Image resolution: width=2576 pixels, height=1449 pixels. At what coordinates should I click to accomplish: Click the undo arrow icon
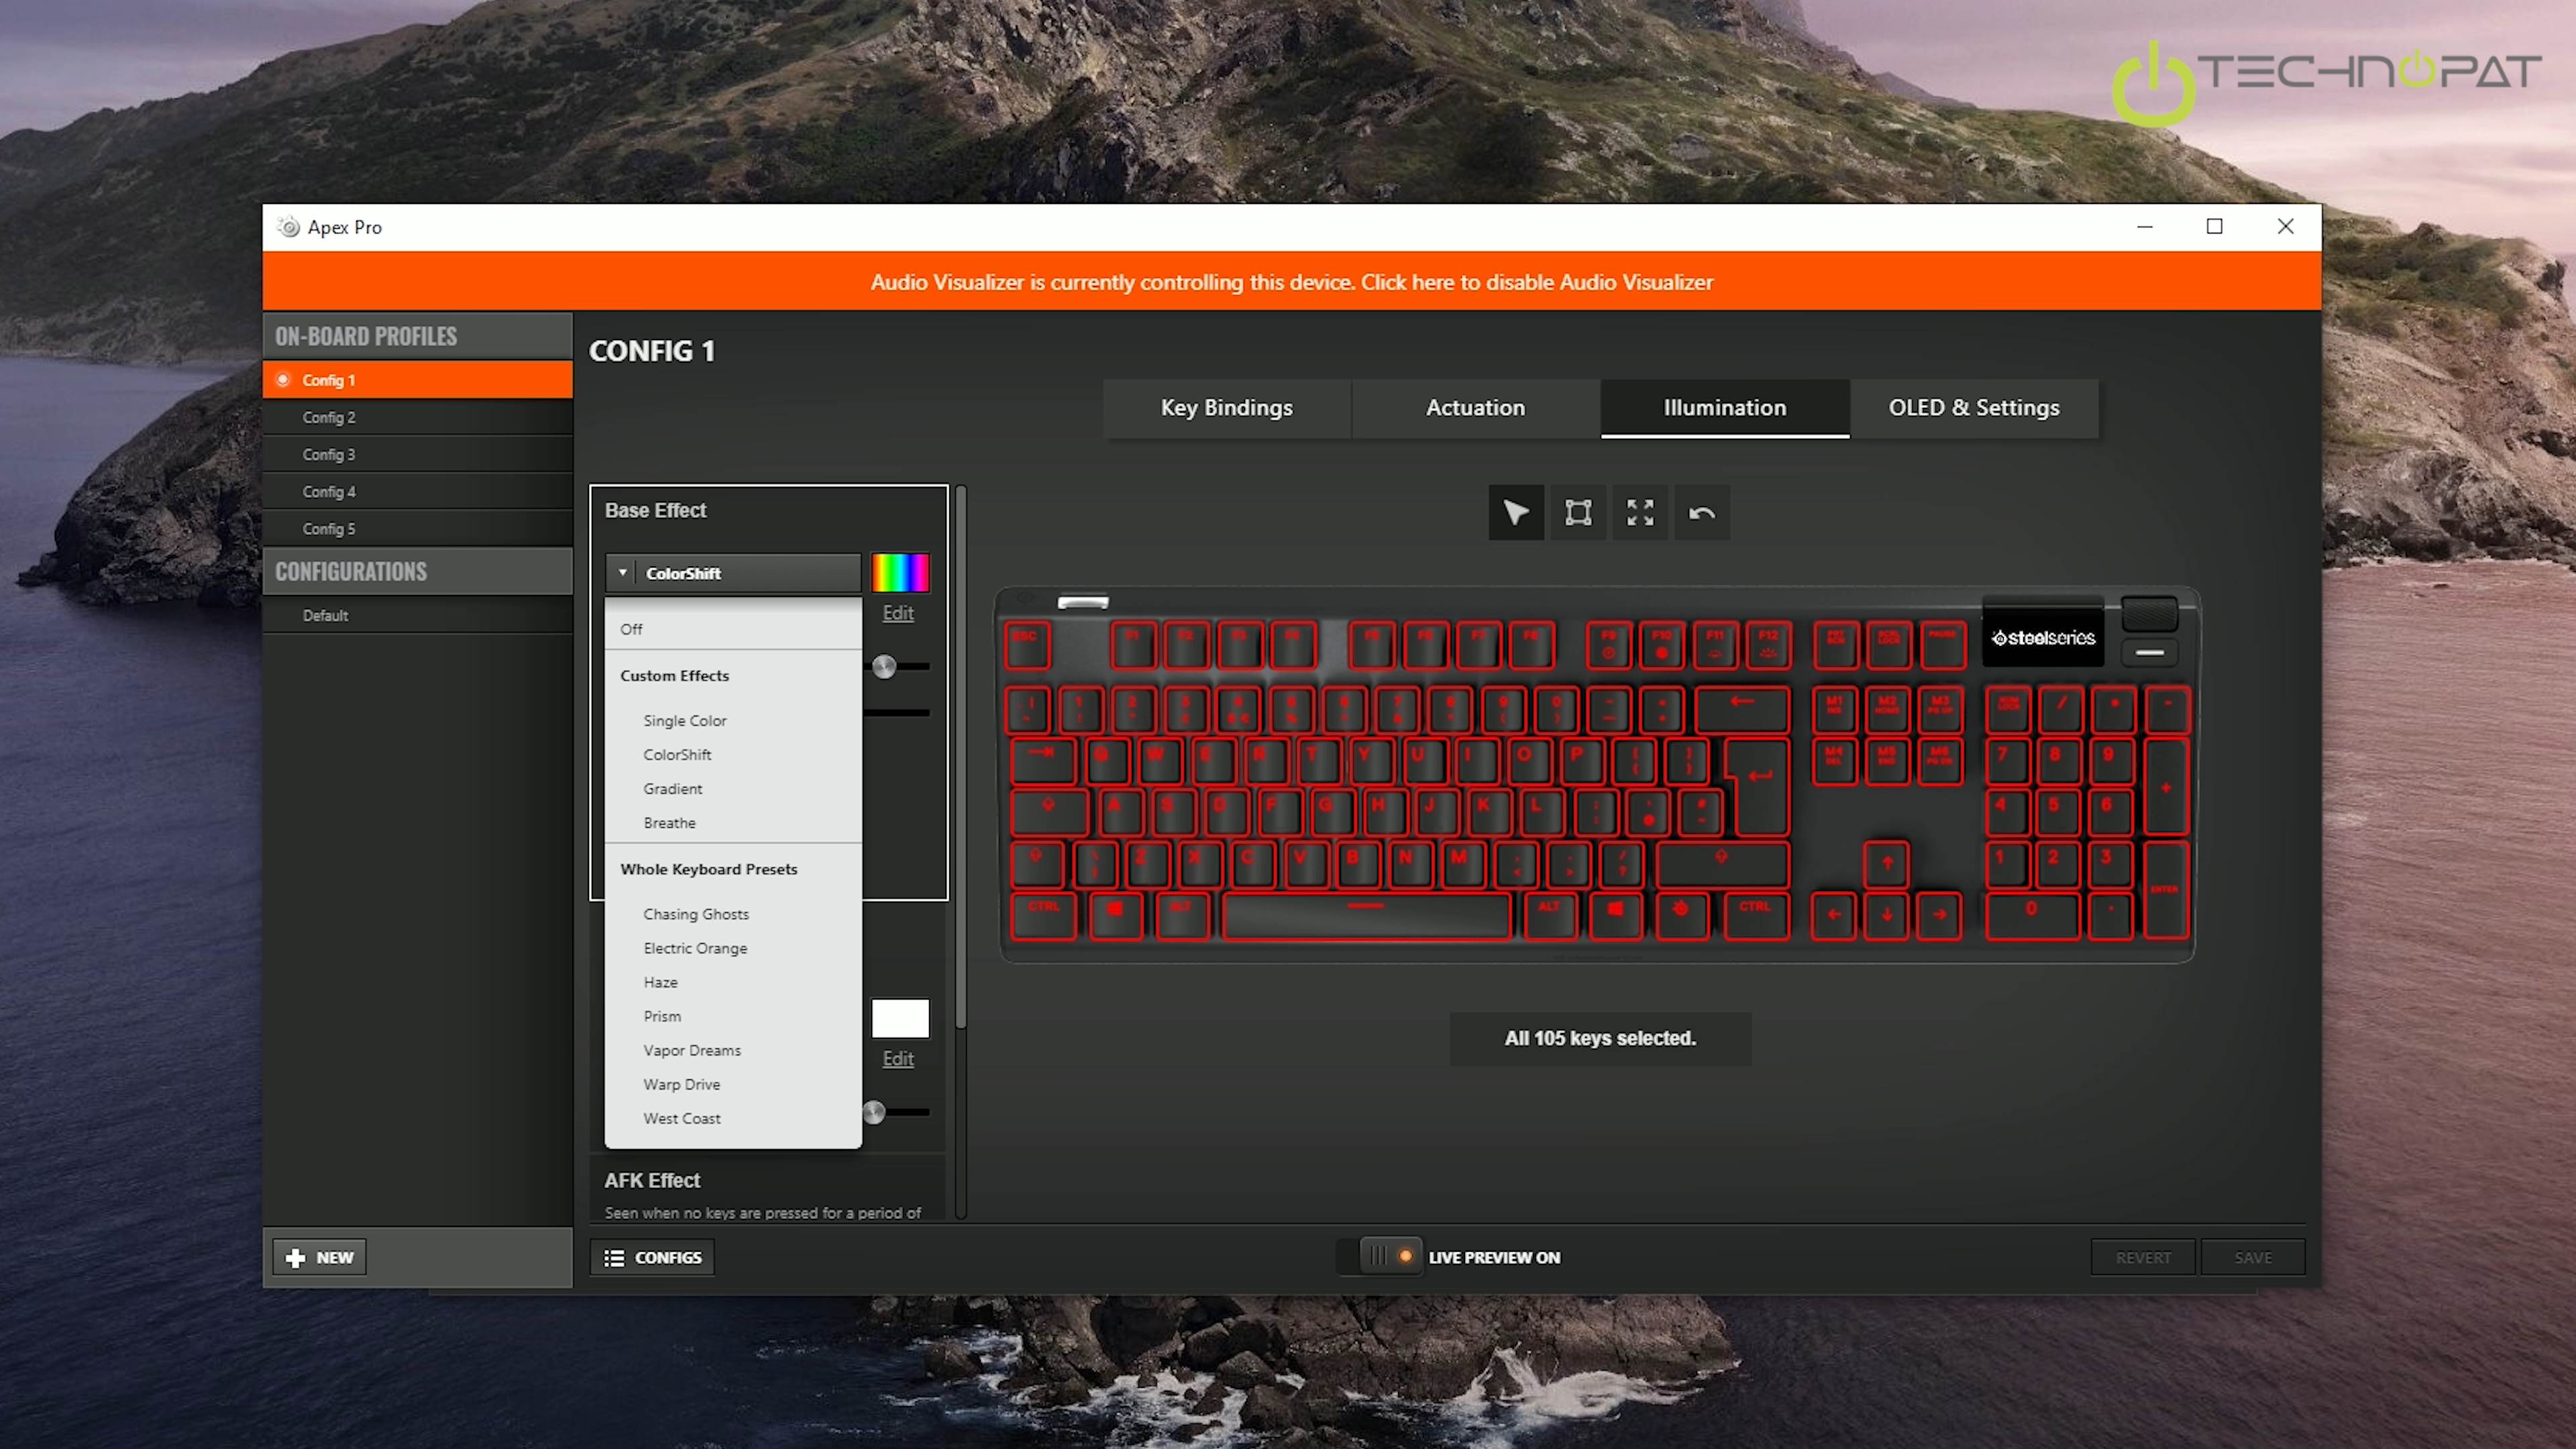pyautogui.click(x=1702, y=513)
